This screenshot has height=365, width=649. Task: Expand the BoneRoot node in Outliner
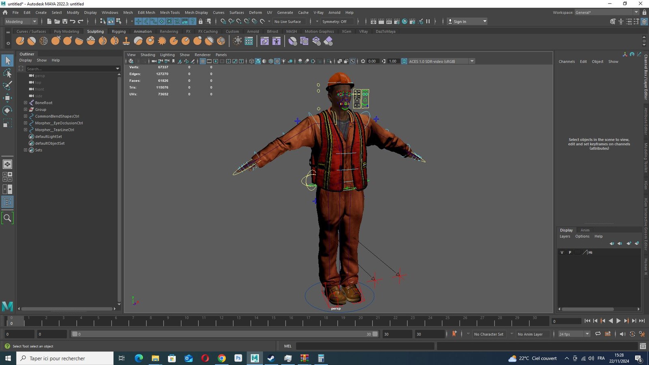pyautogui.click(x=26, y=103)
